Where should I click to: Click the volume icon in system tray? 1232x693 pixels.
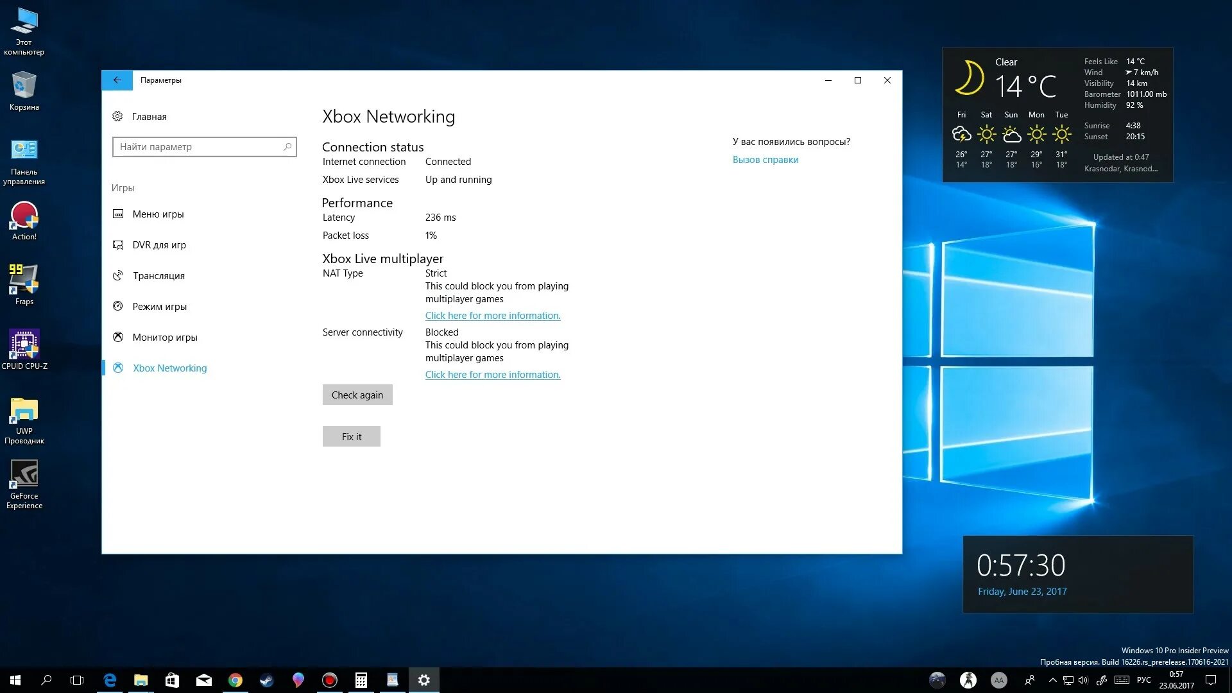point(1083,680)
